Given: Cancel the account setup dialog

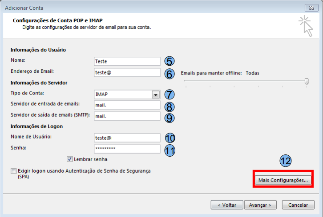Looking at the screenshot, I should 298,205.
